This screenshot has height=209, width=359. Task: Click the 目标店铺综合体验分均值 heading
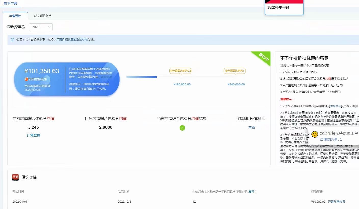(106, 118)
